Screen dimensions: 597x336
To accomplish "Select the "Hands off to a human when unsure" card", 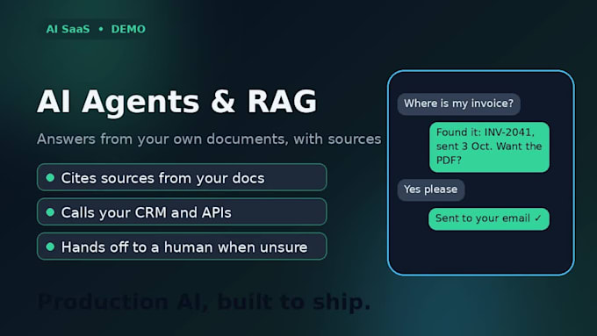I will tap(182, 247).
